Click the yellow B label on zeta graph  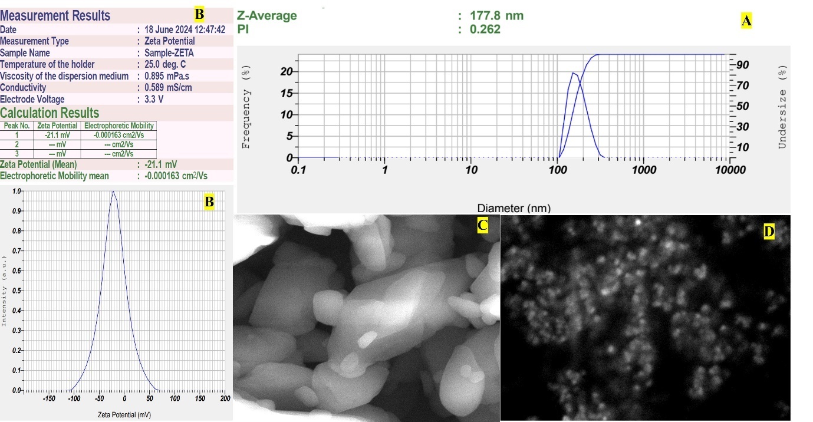pos(209,202)
